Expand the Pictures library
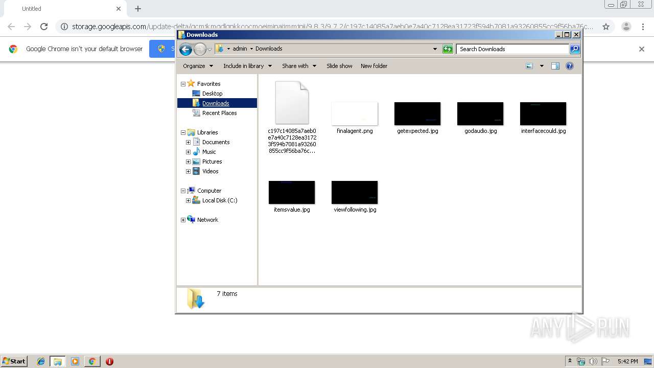 click(188, 162)
